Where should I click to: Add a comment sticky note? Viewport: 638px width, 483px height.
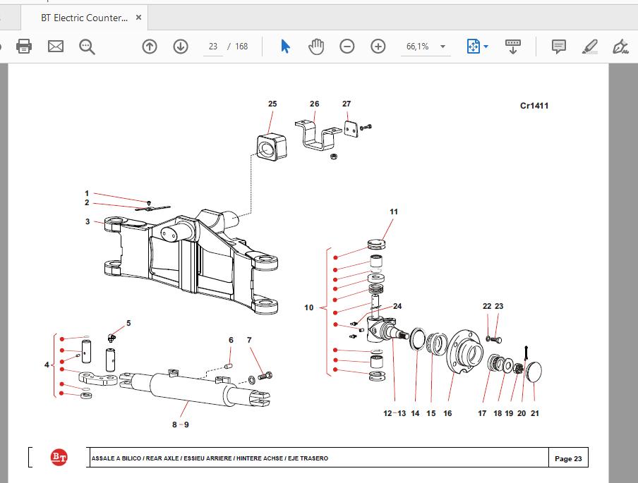(559, 47)
